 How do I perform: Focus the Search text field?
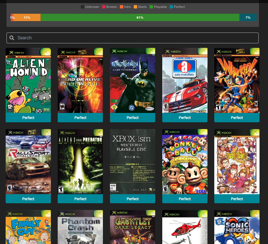point(136,38)
